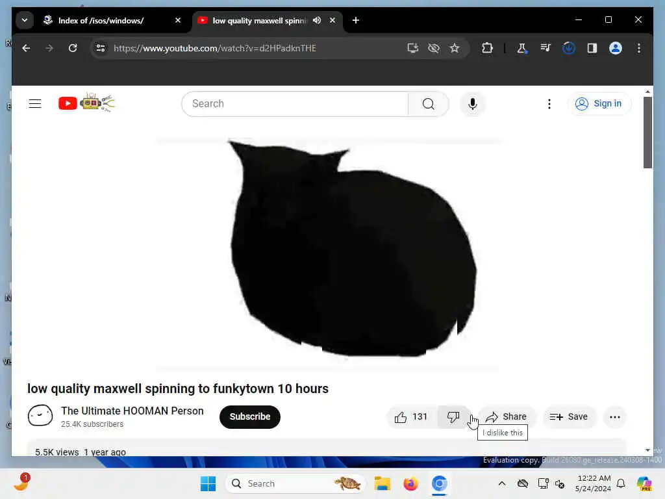This screenshot has width=665, height=499.
Task: Open media controls icon in toolbar
Action: point(546,48)
